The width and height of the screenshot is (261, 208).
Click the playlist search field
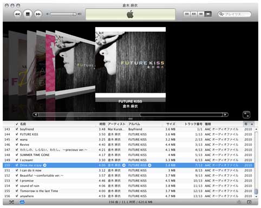[x=234, y=14]
